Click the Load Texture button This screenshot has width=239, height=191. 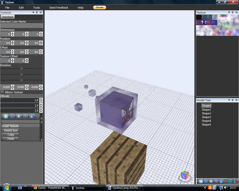click(x=11, y=126)
